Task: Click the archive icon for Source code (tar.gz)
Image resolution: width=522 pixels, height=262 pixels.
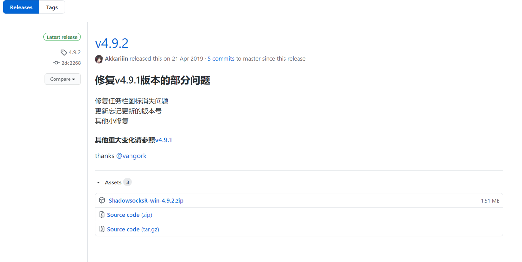Action: click(x=102, y=229)
